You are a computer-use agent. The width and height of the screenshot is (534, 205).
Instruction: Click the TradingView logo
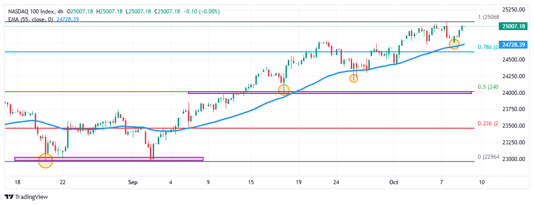[26, 197]
